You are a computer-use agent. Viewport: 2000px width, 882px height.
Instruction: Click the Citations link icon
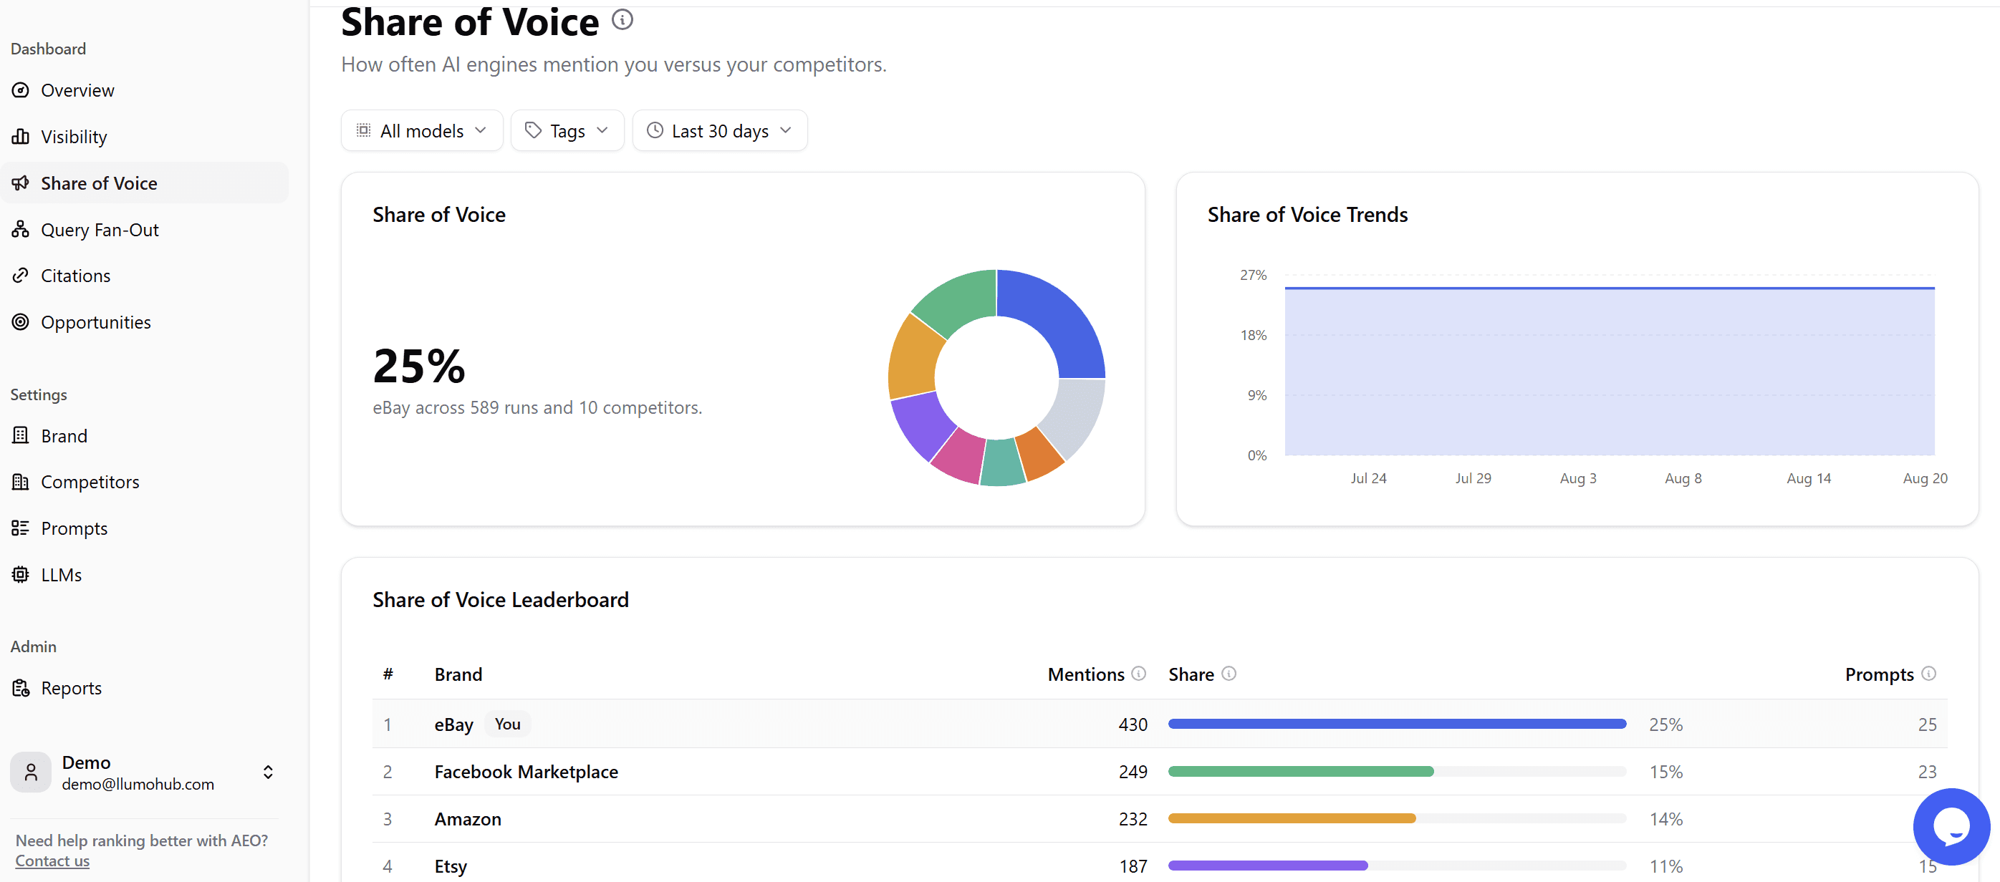[x=21, y=276]
